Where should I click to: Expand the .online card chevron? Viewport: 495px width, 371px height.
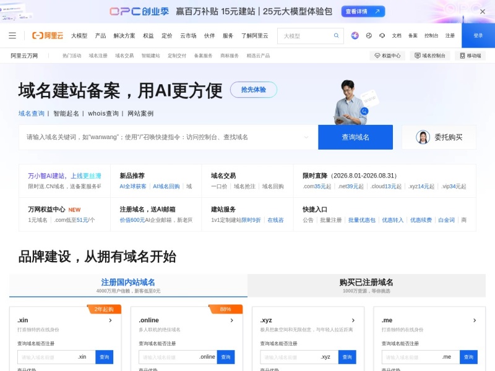pos(231,320)
